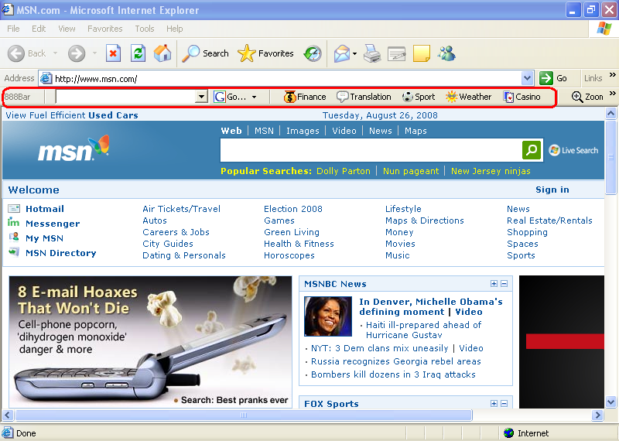
Task: Click the green MSN search button
Action: pyautogui.click(x=532, y=150)
